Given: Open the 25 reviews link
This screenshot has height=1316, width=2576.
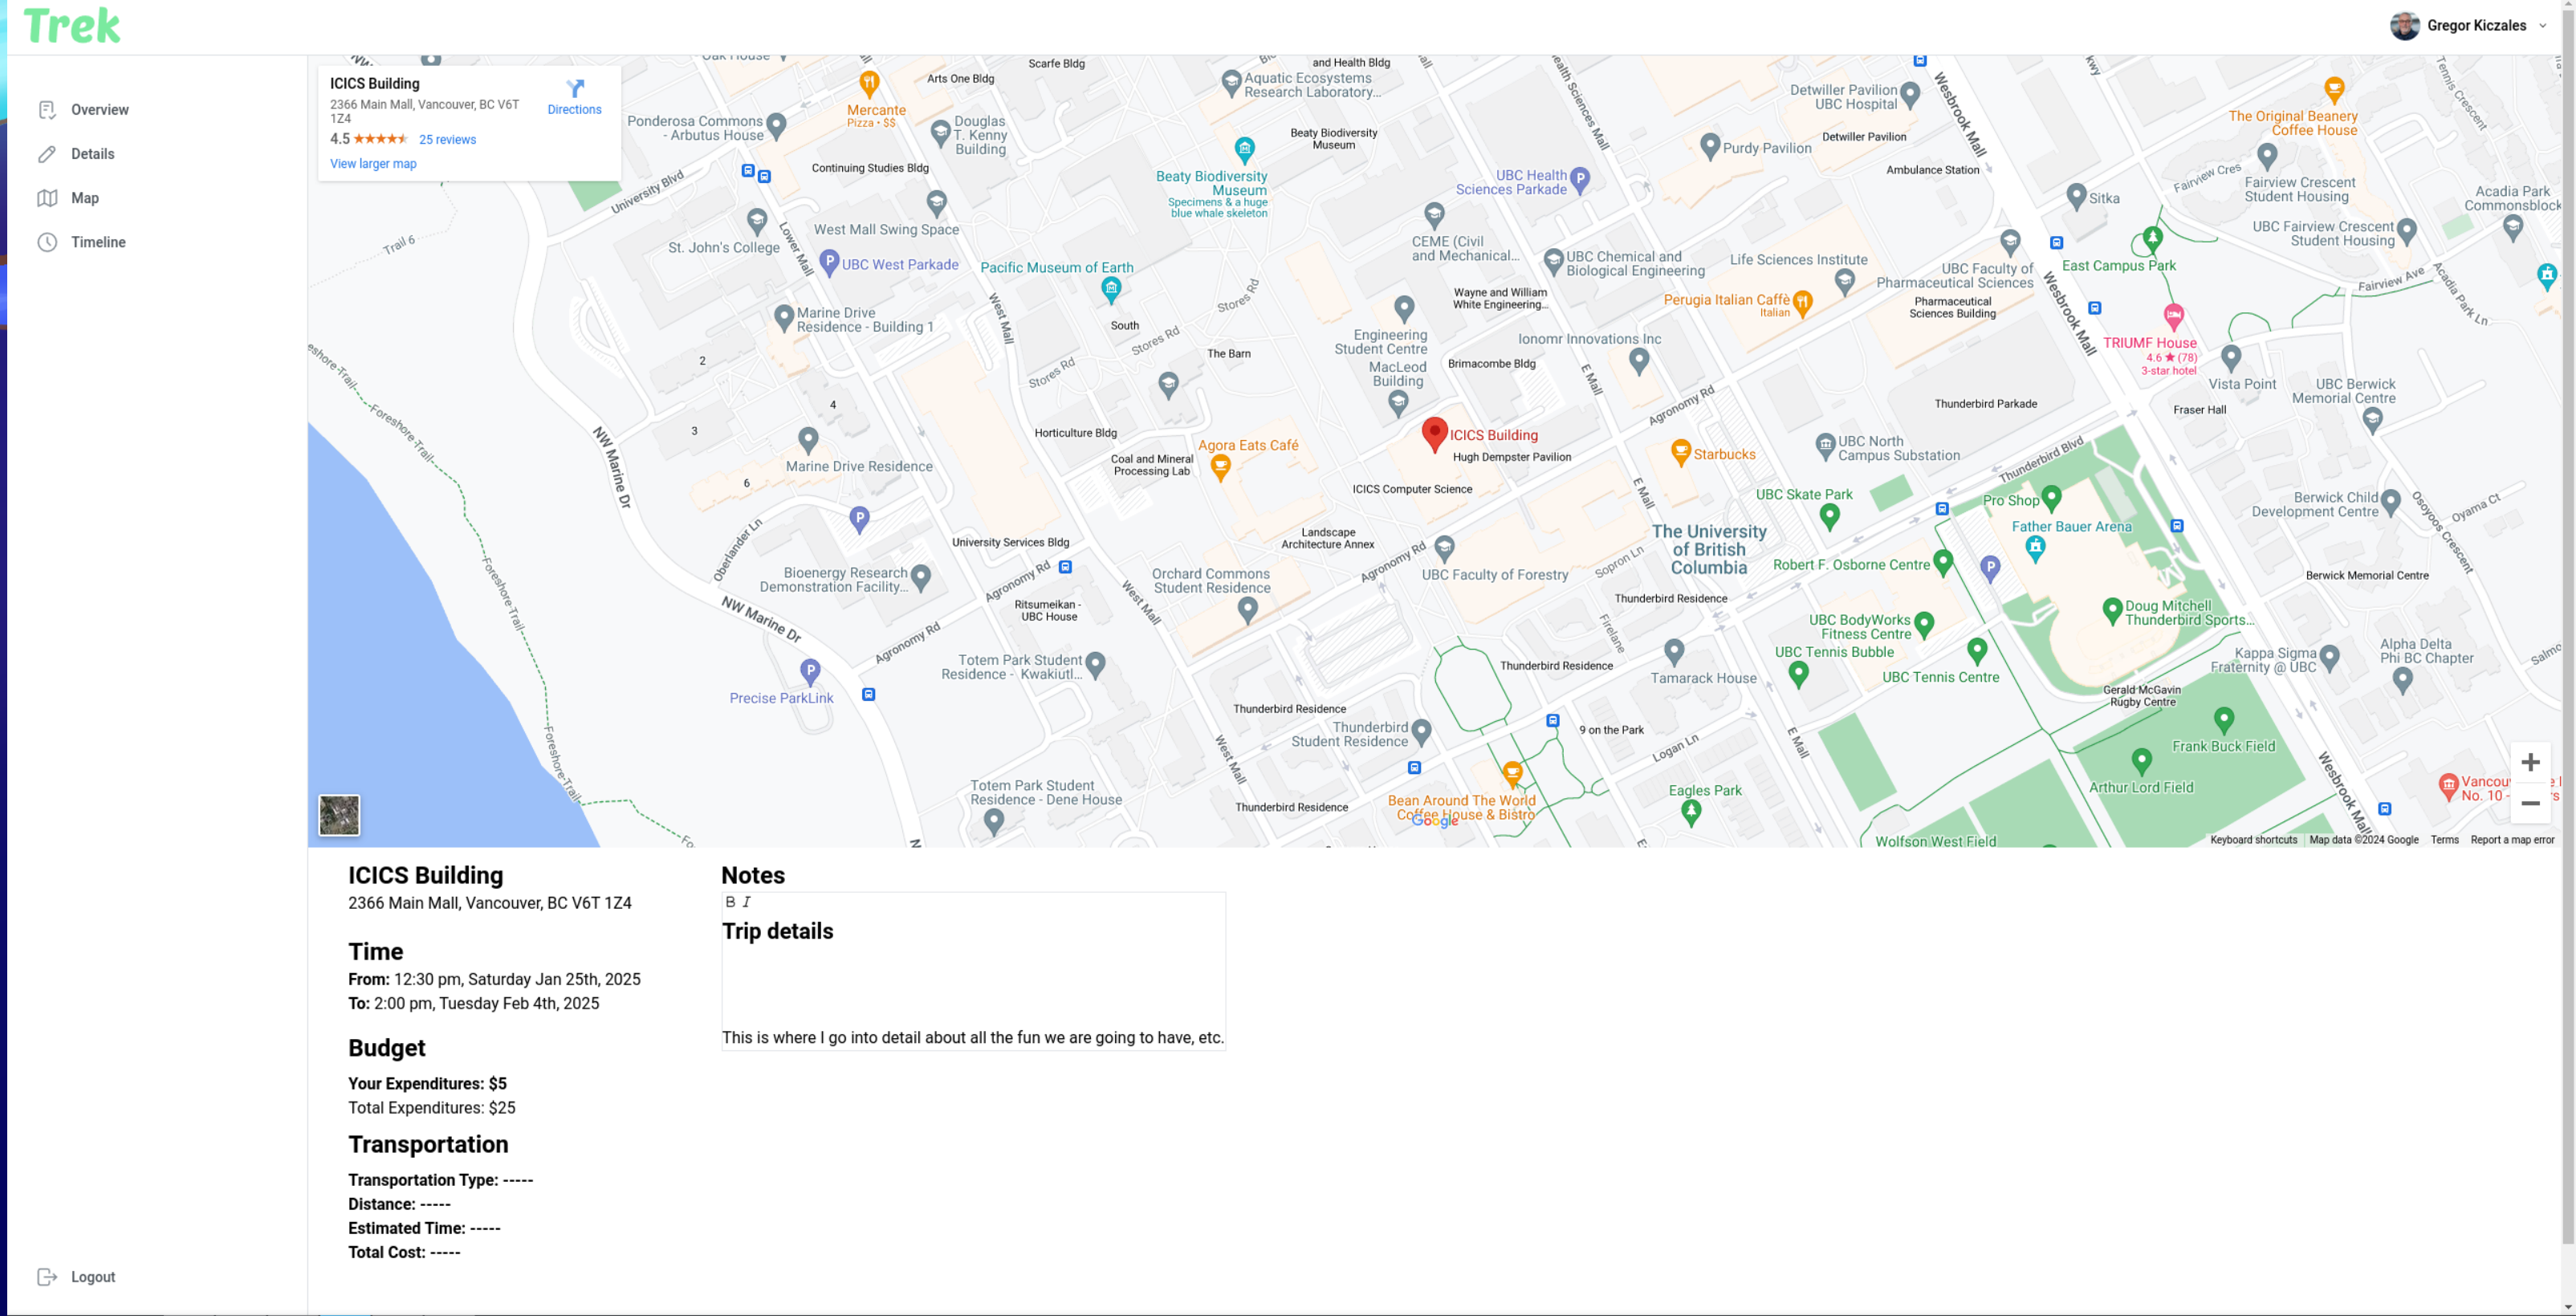Looking at the screenshot, I should (447, 140).
